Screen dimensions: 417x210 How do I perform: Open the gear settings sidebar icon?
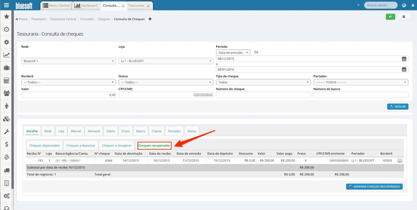7,42
